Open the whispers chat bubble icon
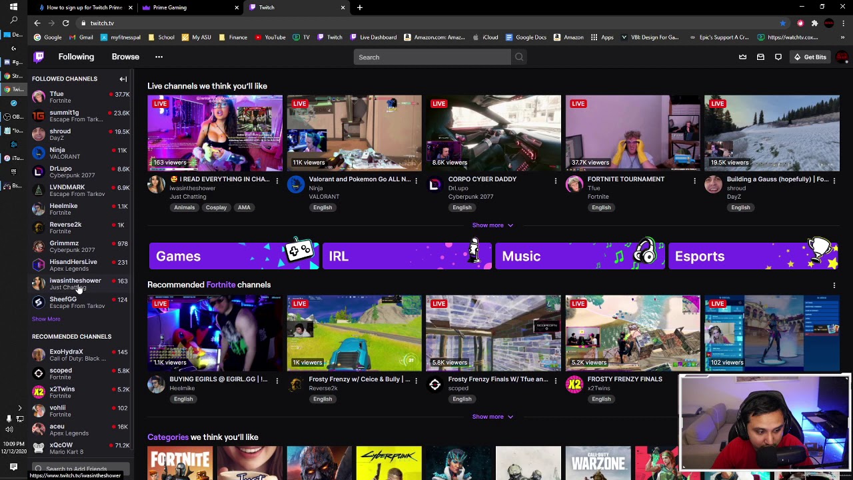 778,57
